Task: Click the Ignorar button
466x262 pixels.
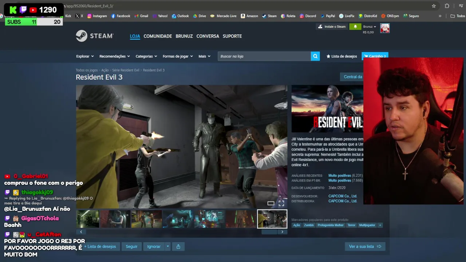Action: 154,246
